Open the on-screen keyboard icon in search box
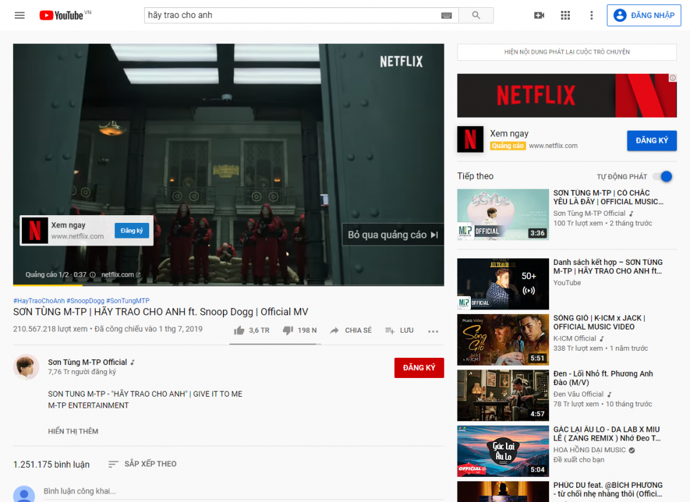Viewport: 690px width, 502px height. click(x=446, y=16)
